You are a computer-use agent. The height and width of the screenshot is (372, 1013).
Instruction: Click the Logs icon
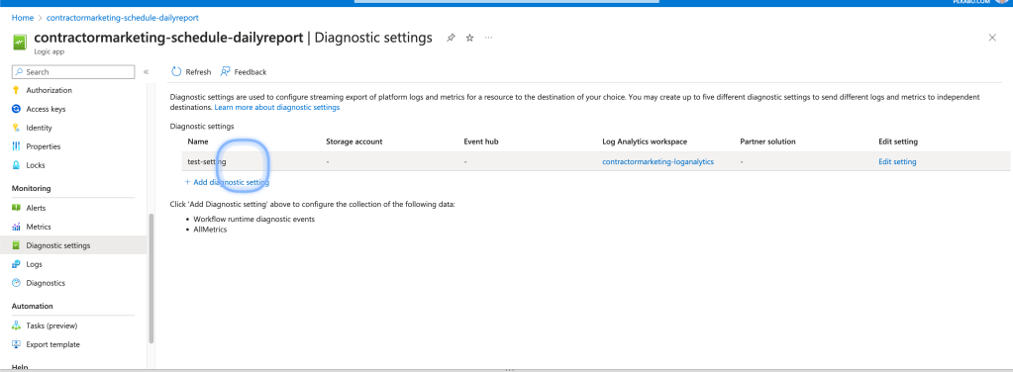[16, 264]
